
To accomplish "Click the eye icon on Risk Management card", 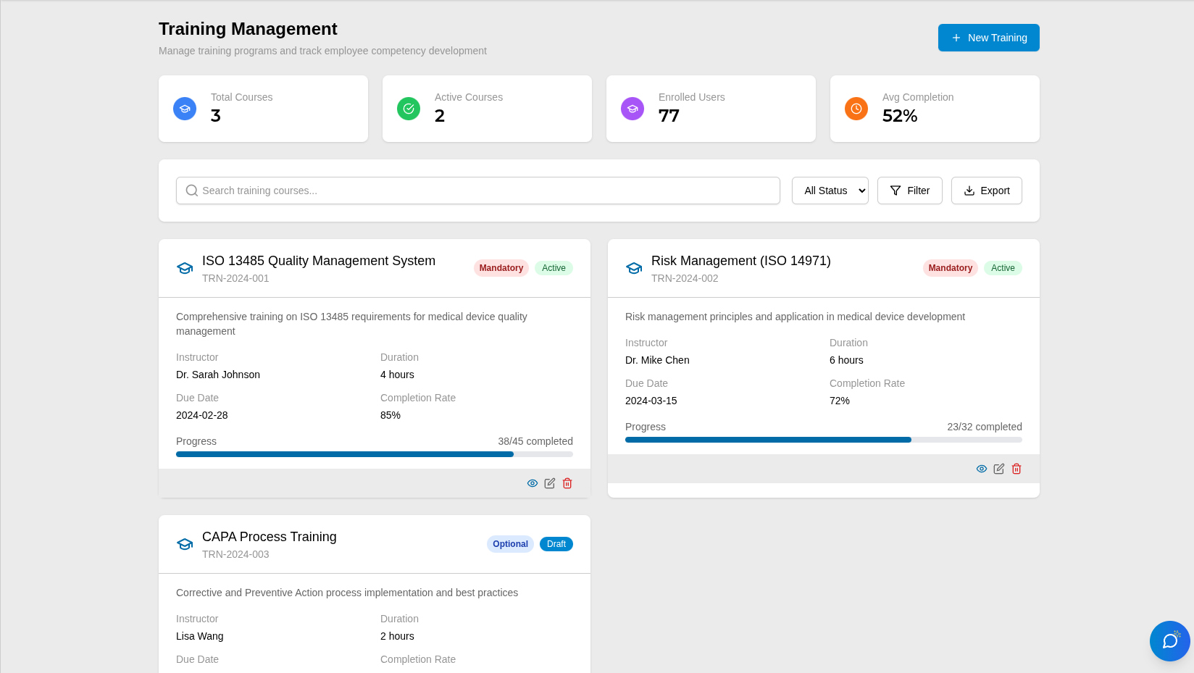I will pyautogui.click(x=982, y=469).
